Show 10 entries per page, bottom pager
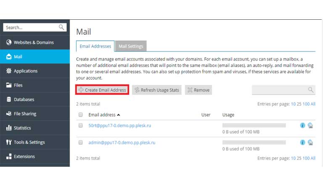Screen dimensions: 323x189 pos(293,158)
